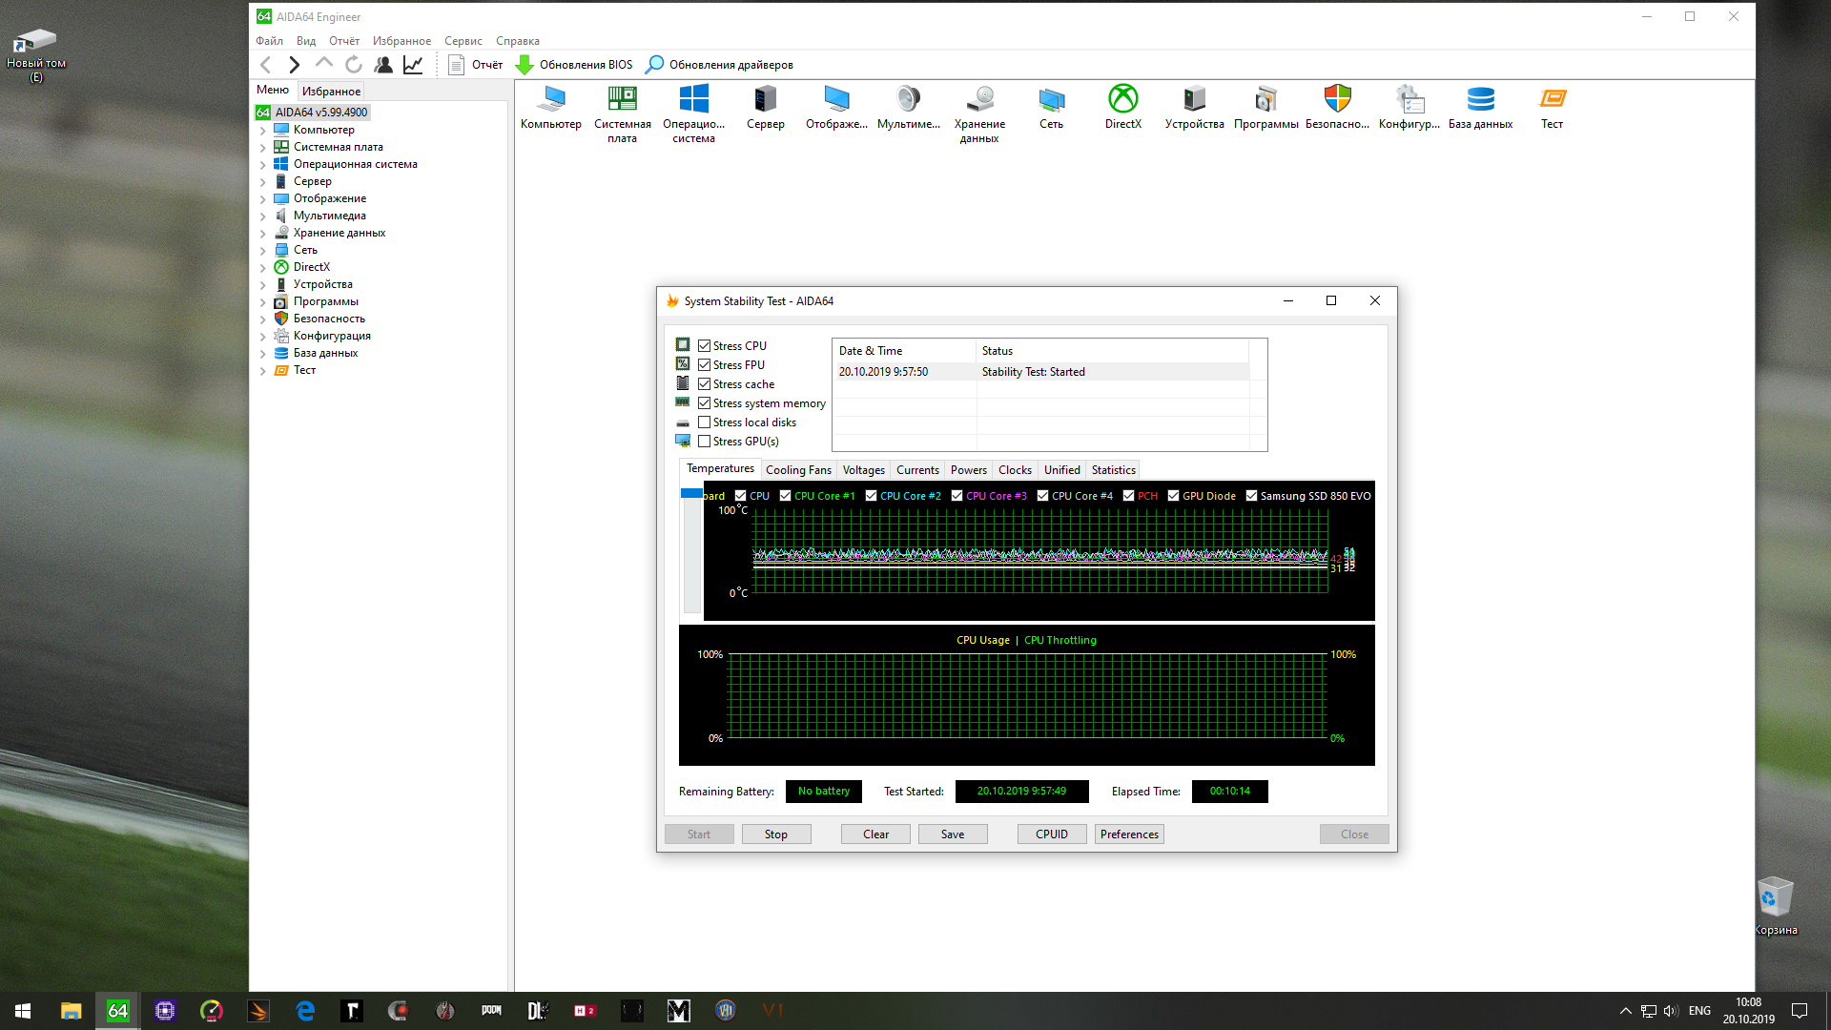This screenshot has width=1831, height=1030.
Task: Click the graph chart toolbar icon
Action: (x=413, y=65)
